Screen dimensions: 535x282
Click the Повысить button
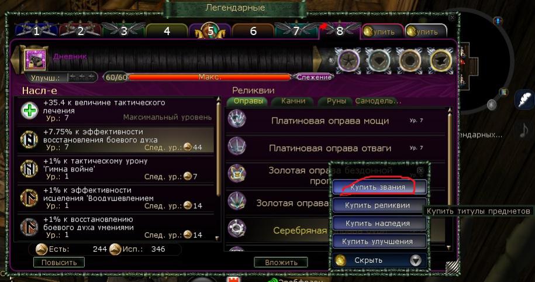[x=59, y=263]
